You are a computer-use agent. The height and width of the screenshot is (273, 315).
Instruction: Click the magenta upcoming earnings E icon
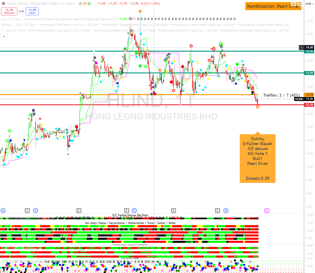[267, 211]
